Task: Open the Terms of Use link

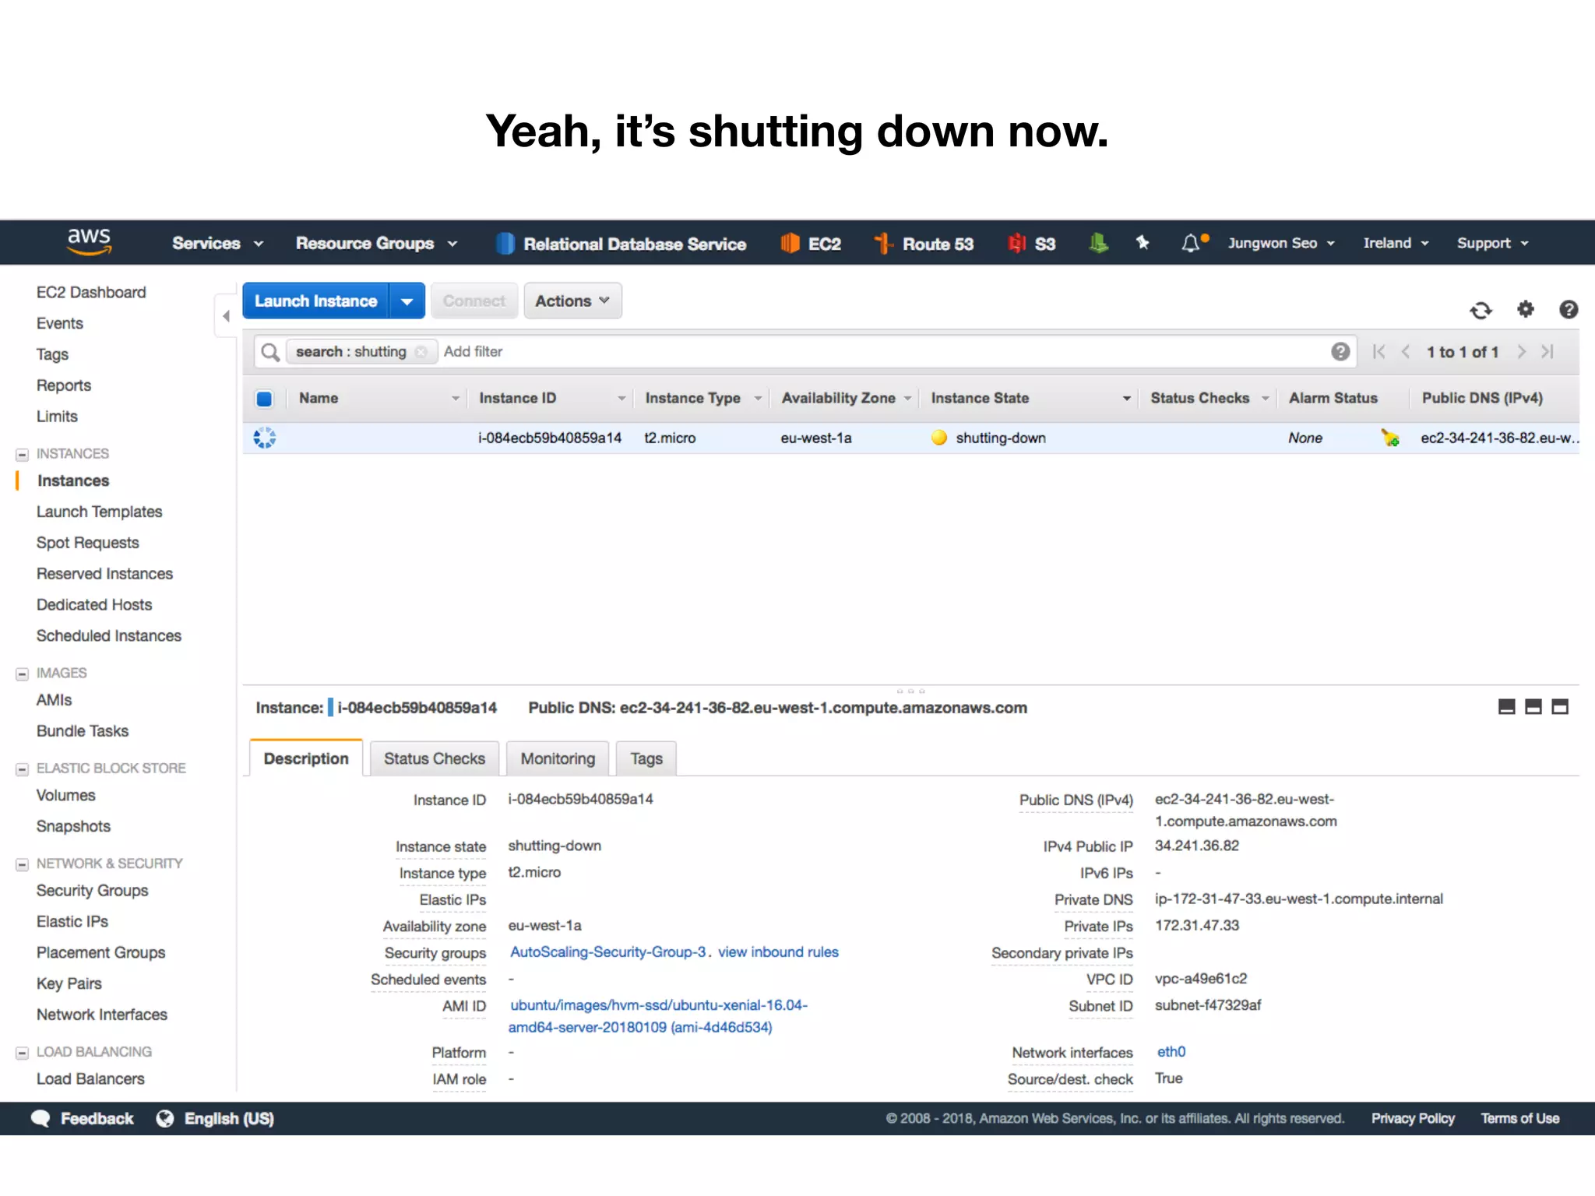Action: tap(1519, 1118)
